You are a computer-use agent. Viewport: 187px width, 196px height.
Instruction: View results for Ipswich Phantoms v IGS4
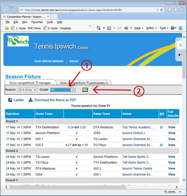[x=172, y=133]
